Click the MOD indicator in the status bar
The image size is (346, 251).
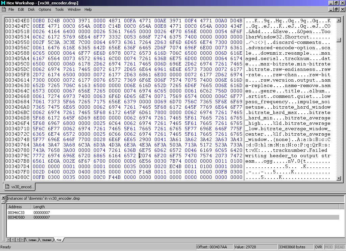(x=328, y=247)
